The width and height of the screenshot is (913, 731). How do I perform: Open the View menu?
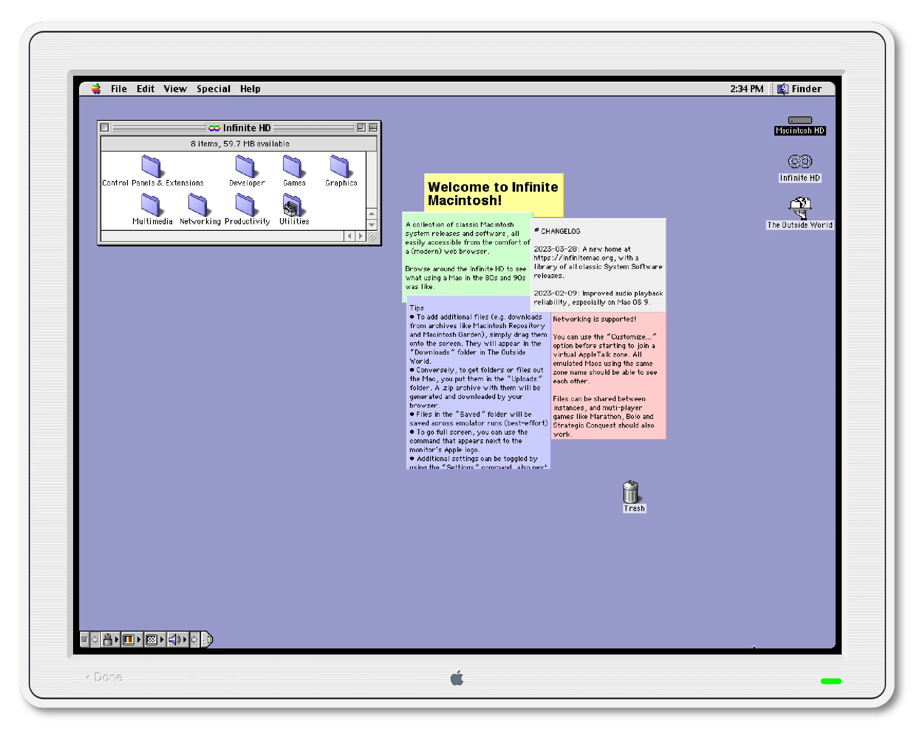pyautogui.click(x=175, y=89)
